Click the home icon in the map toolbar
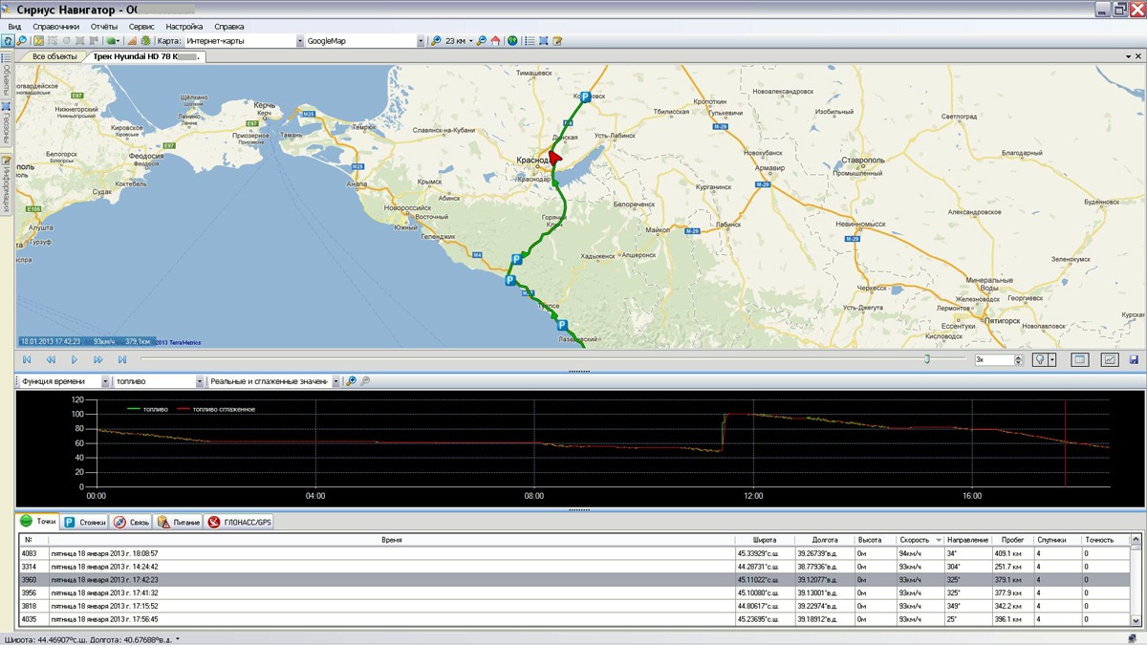1147x645 pixels. click(x=495, y=41)
